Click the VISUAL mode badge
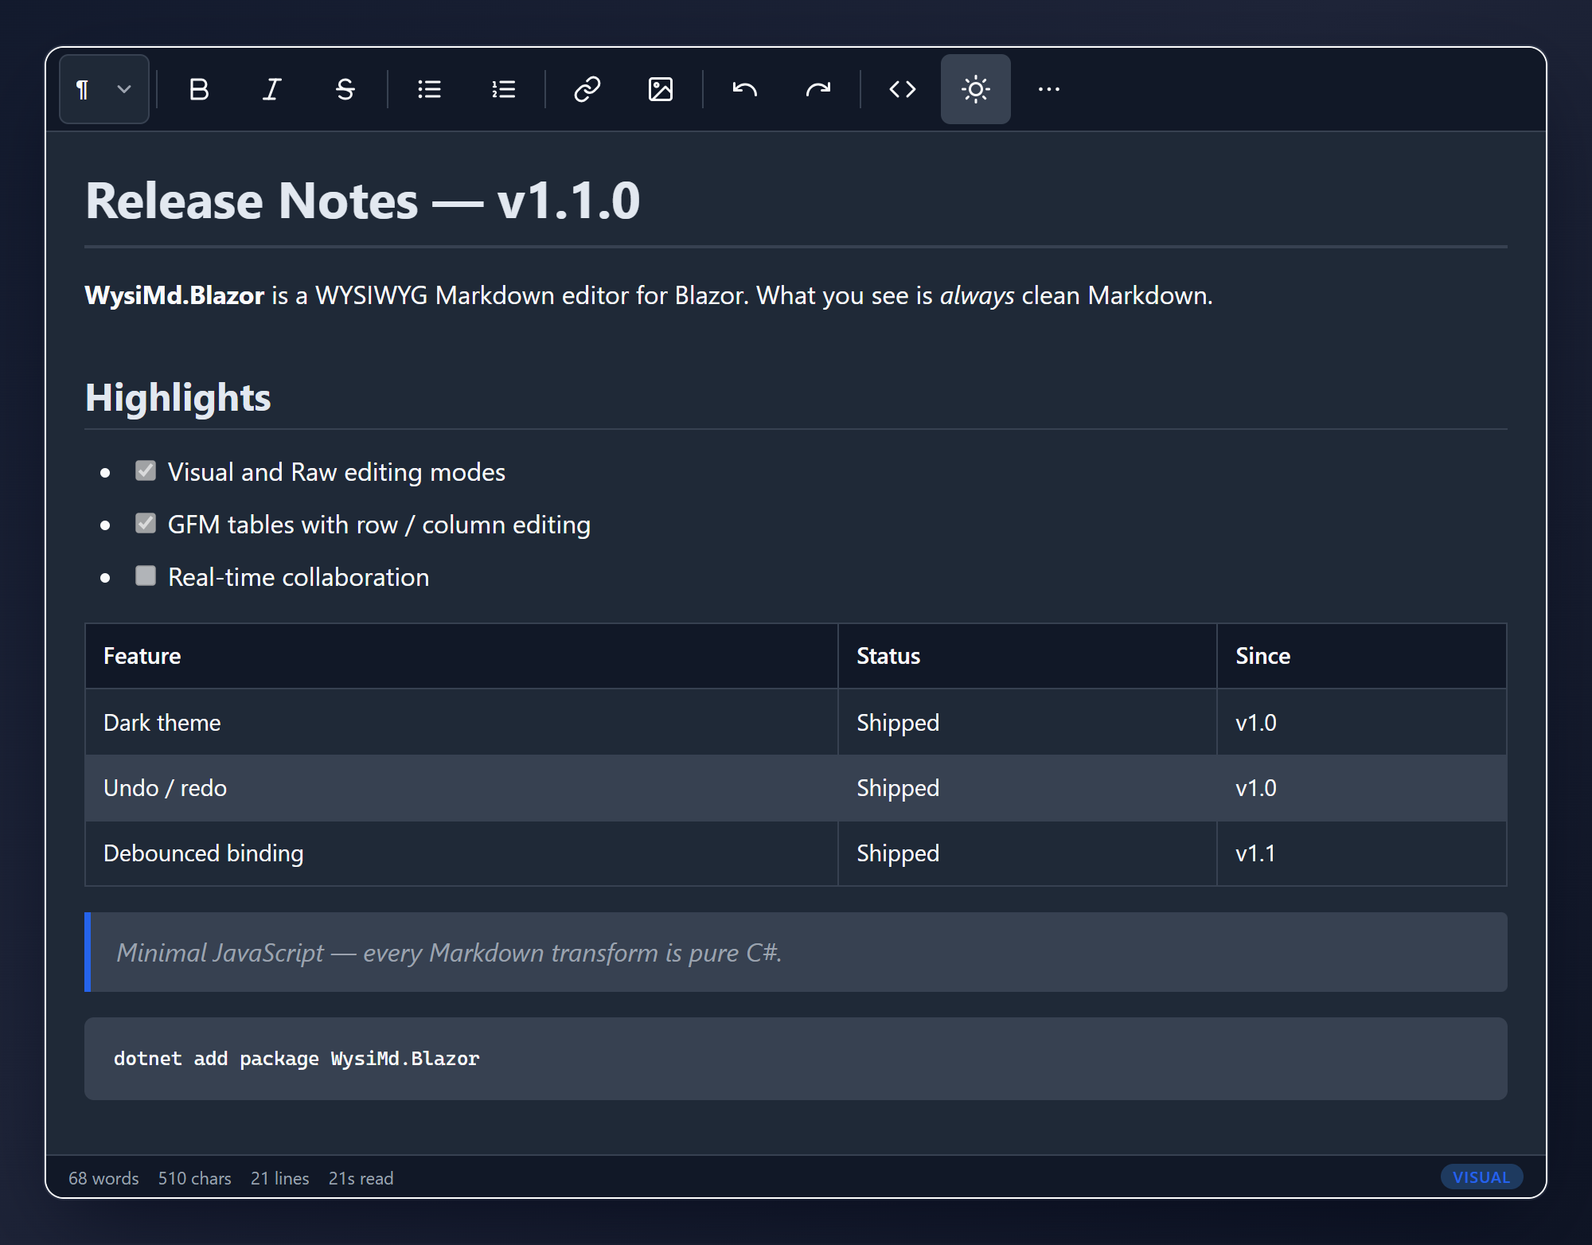1592x1245 pixels. (x=1481, y=1177)
